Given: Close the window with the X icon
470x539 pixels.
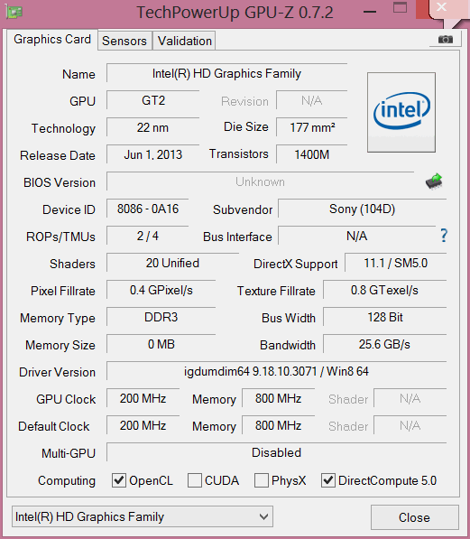Looking at the screenshot, I should pyautogui.click(x=441, y=7).
